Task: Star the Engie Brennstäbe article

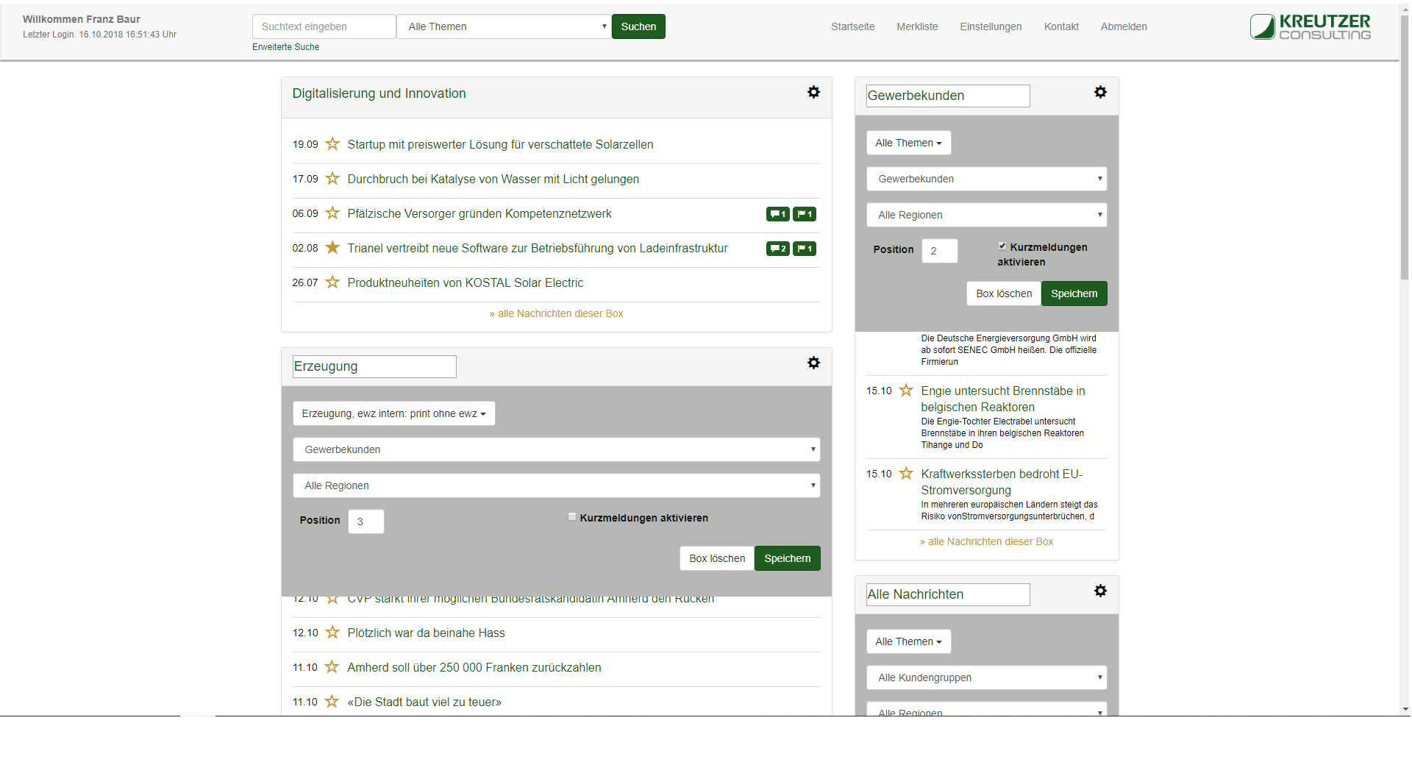Action: pos(906,391)
